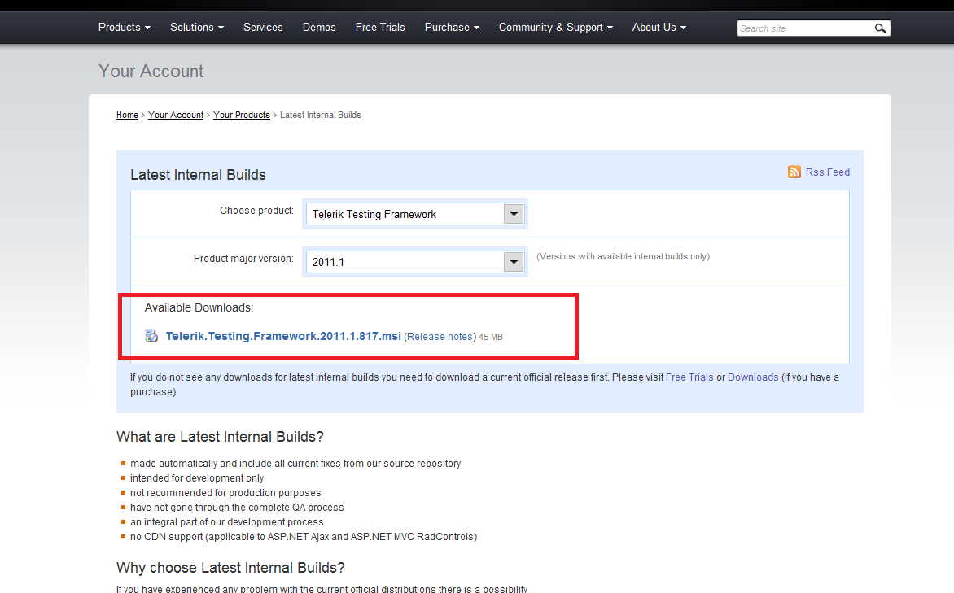Open the Your Account breadcrumb link
Viewport: 954px width, 593px height.
click(x=176, y=115)
